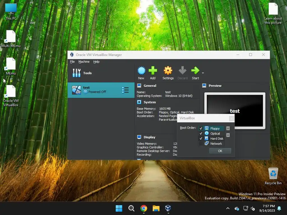Open the clock and date panel
The image size is (287, 215).
tap(267, 208)
